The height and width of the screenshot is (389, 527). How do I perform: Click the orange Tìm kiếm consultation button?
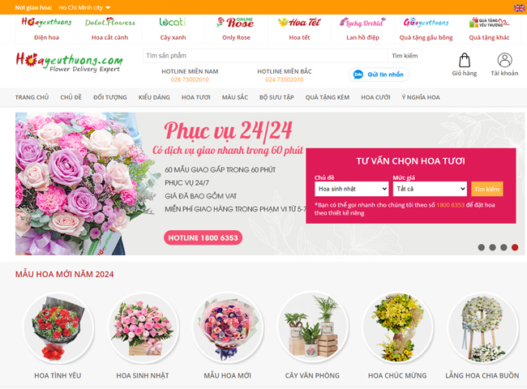[x=487, y=189]
